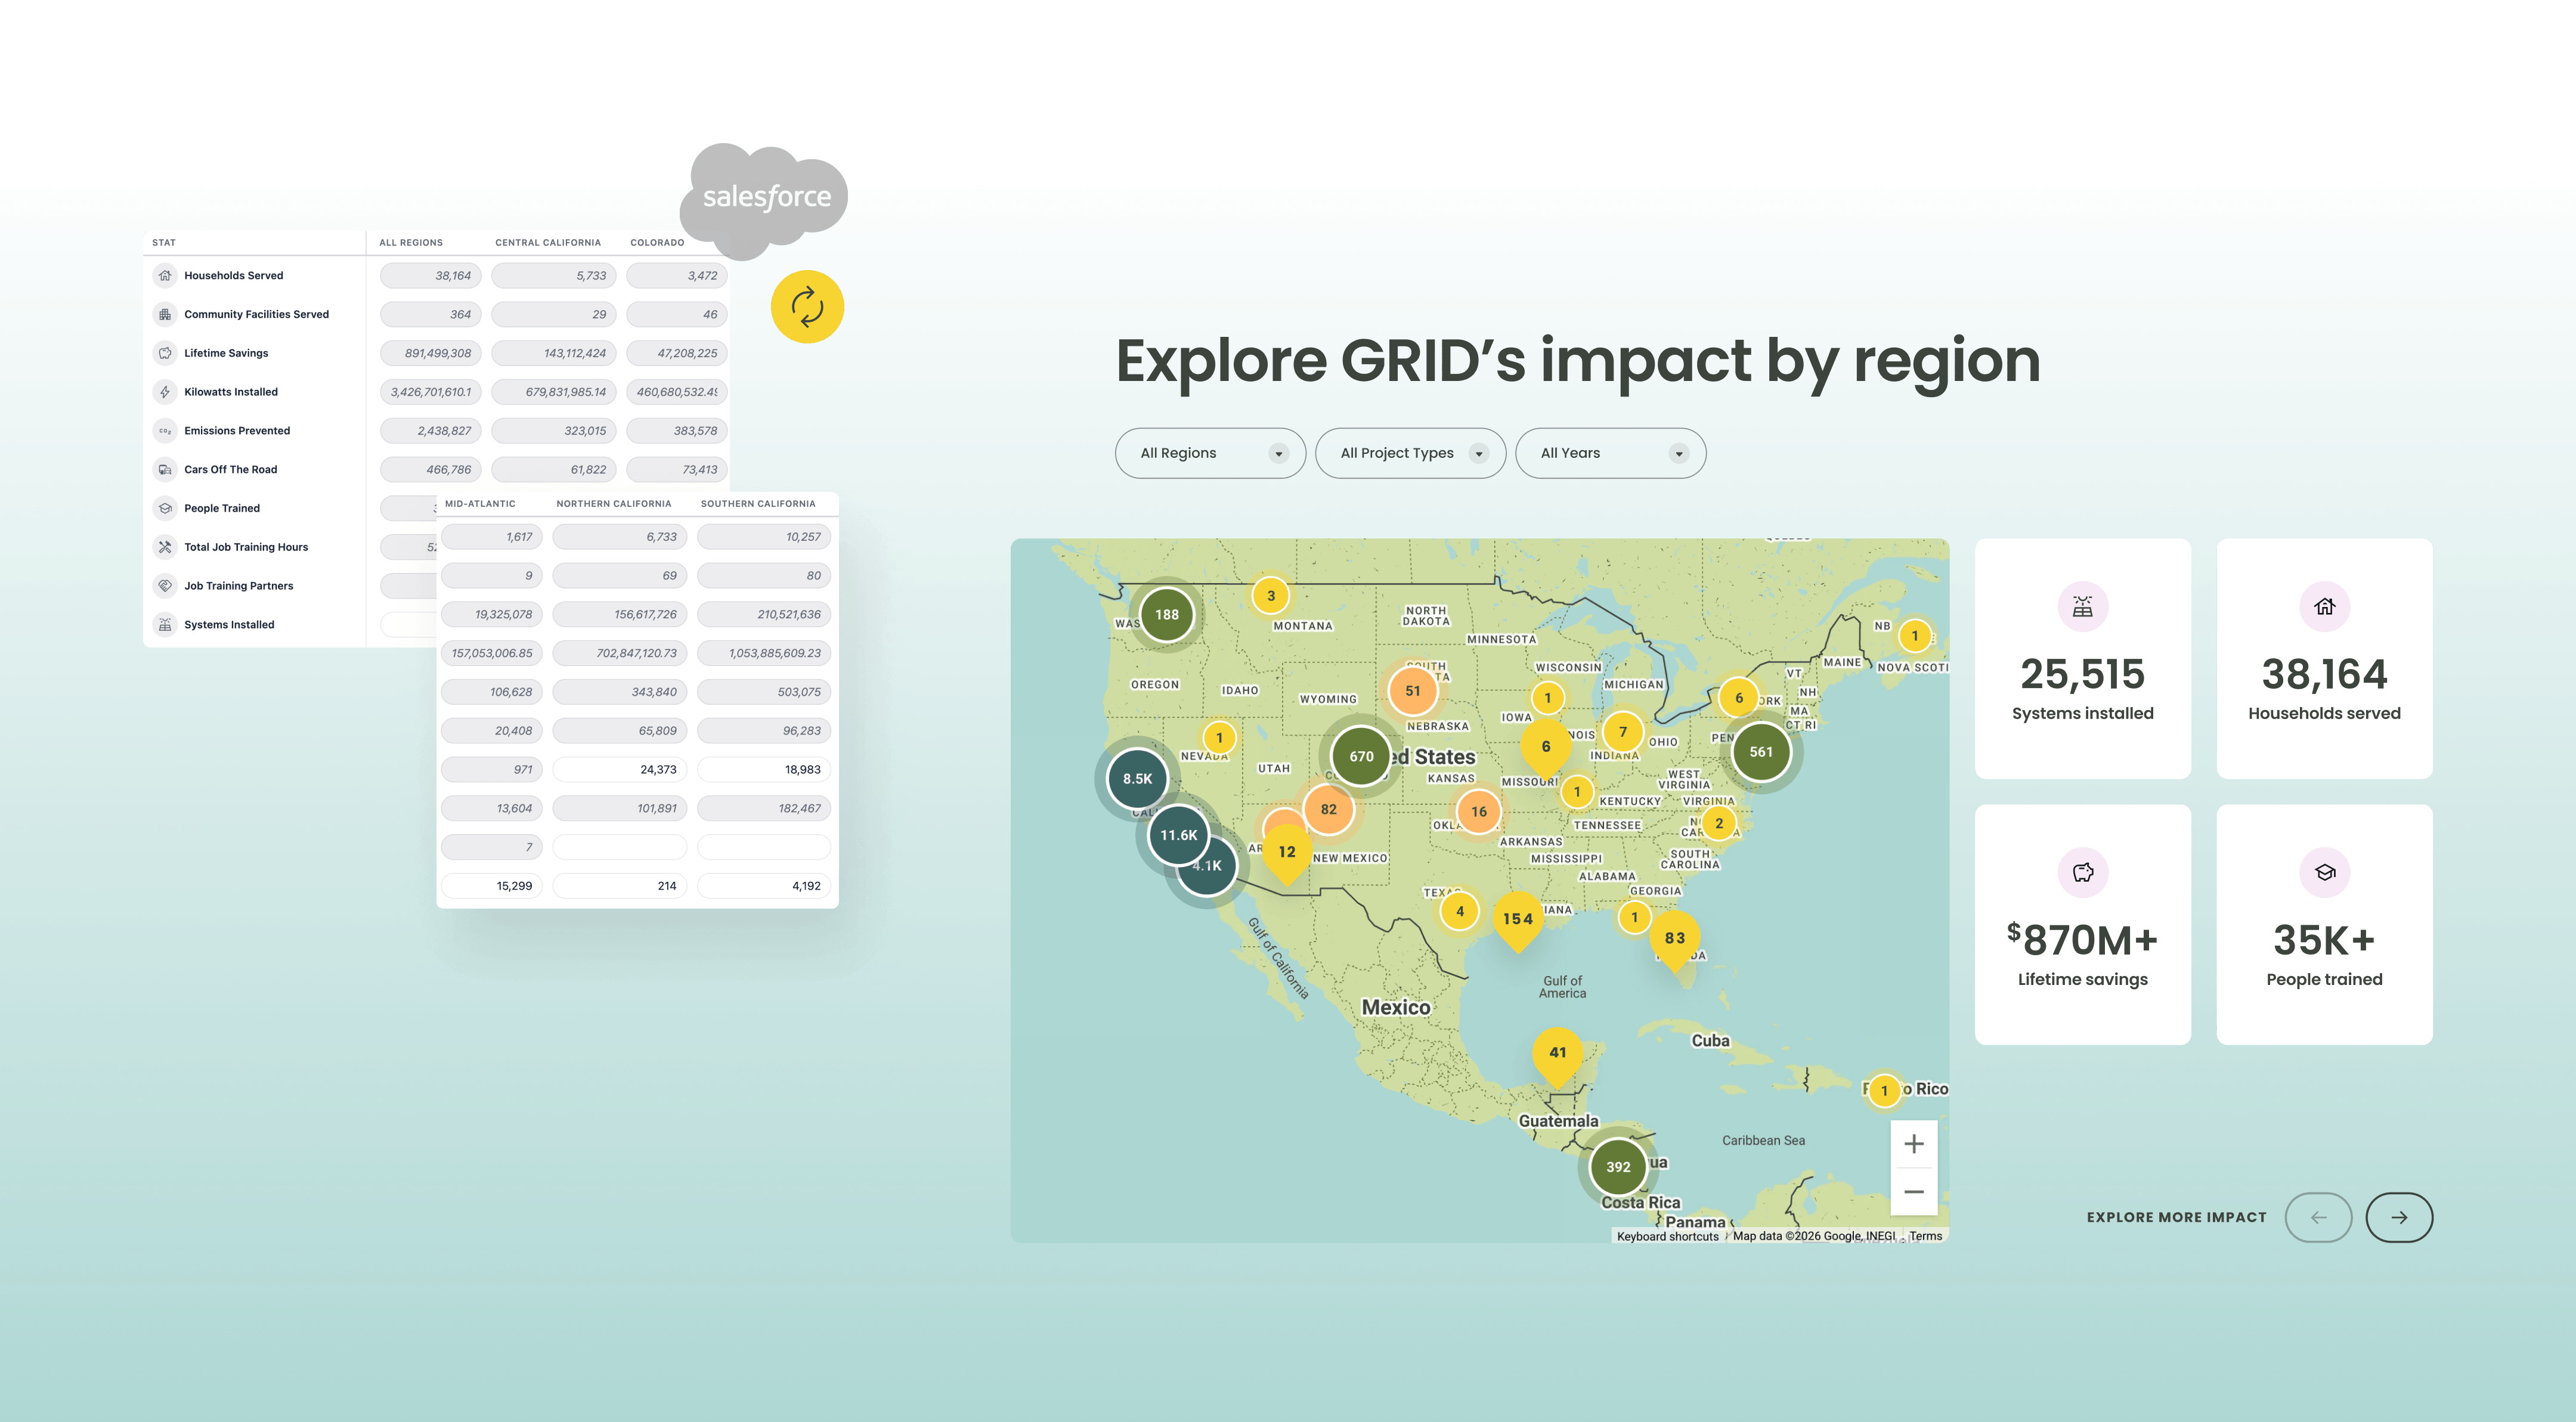This screenshot has width=2576, height=1422.
Task: Click the Job Training Partners handshake icon
Action: [x=165, y=586]
